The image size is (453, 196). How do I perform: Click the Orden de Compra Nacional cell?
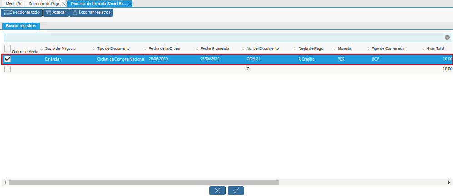(121, 59)
